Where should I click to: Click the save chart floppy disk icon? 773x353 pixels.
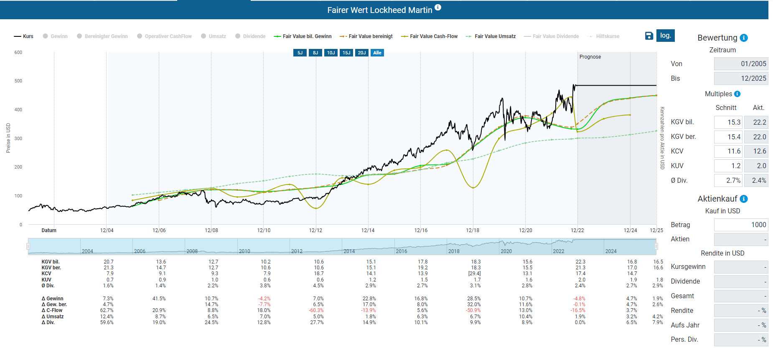(649, 36)
